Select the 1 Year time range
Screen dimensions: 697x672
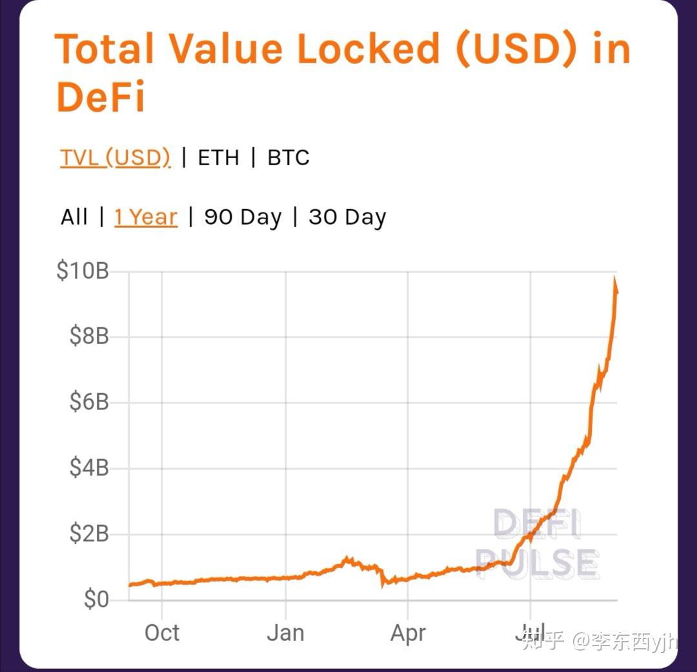[x=145, y=217]
